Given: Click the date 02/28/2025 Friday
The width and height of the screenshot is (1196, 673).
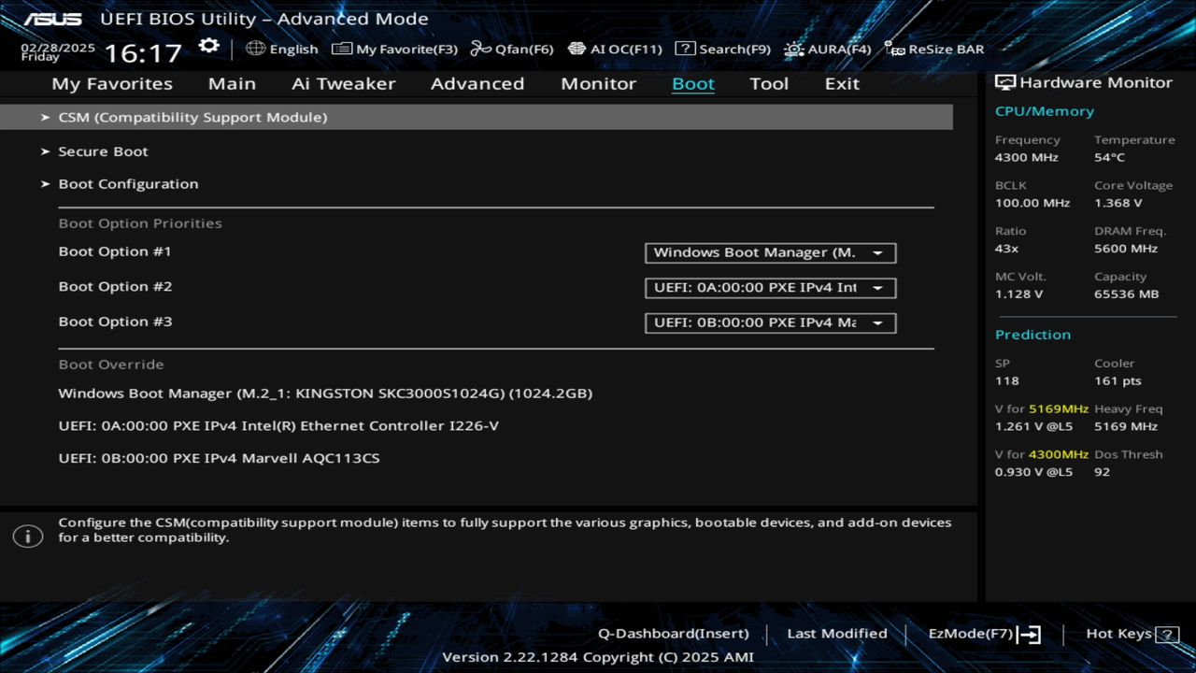Looking at the screenshot, I should [x=58, y=51].
